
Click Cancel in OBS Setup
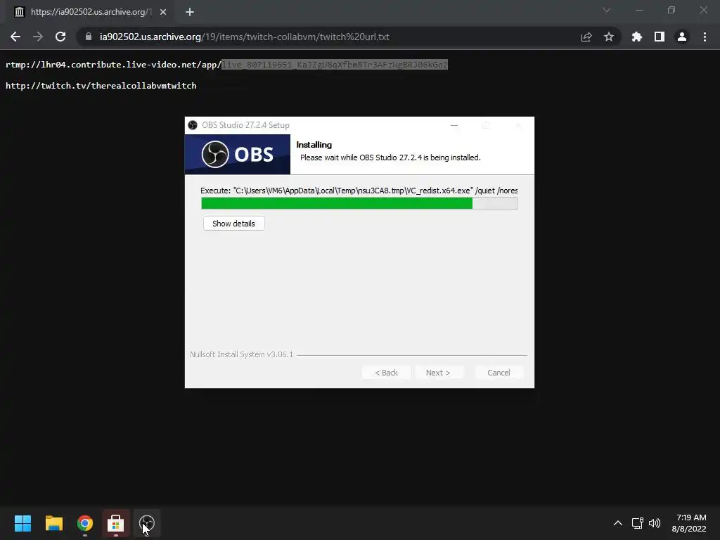(x=499, y=373)
